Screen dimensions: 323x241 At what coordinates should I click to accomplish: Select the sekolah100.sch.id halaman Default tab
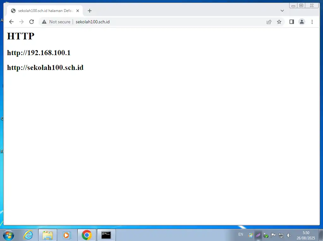[44, 11]
